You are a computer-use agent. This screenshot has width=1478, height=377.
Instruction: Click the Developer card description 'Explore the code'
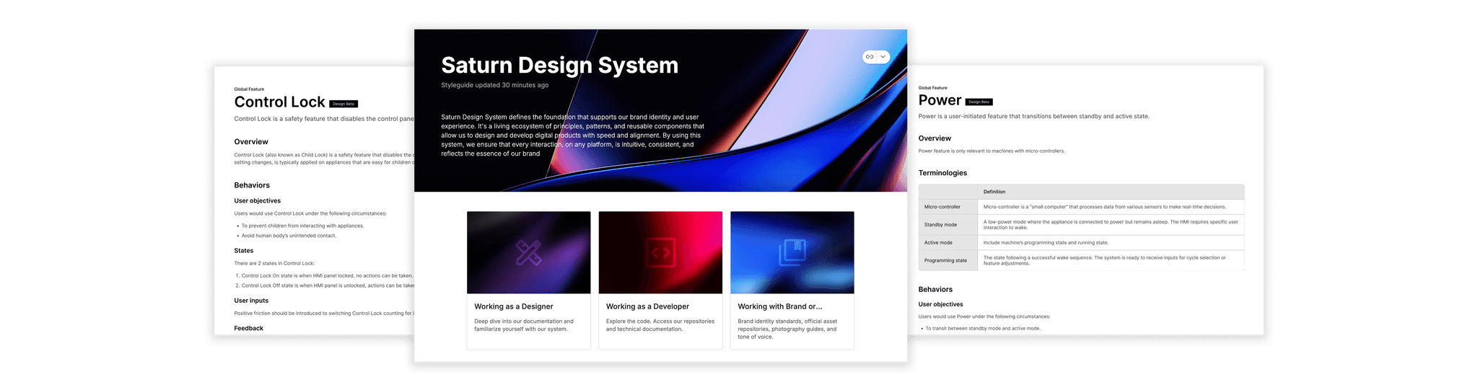point(660,325)
